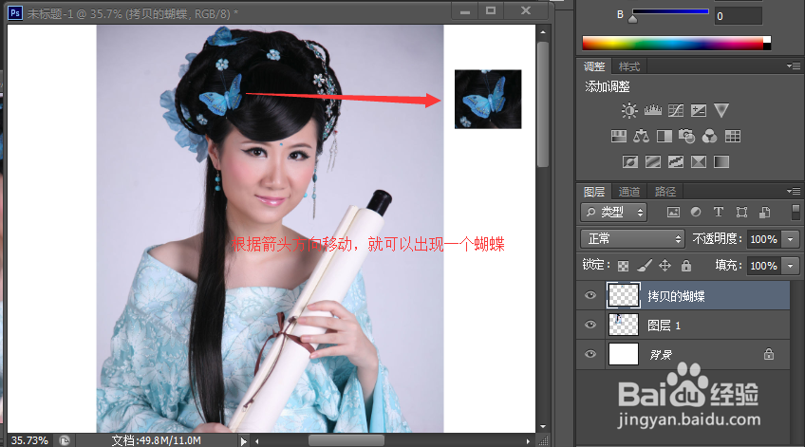
Task: Switch to the 图层 tab
Action: (594, 192)
